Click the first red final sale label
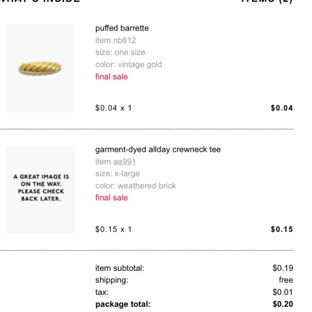The image size is (312, 312). coord(111,76)
